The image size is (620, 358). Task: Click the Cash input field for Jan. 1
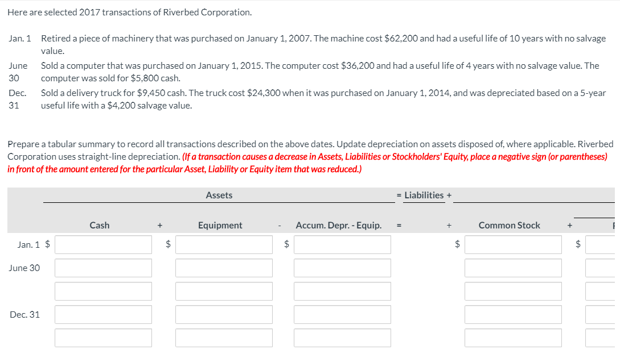(102, 244)
